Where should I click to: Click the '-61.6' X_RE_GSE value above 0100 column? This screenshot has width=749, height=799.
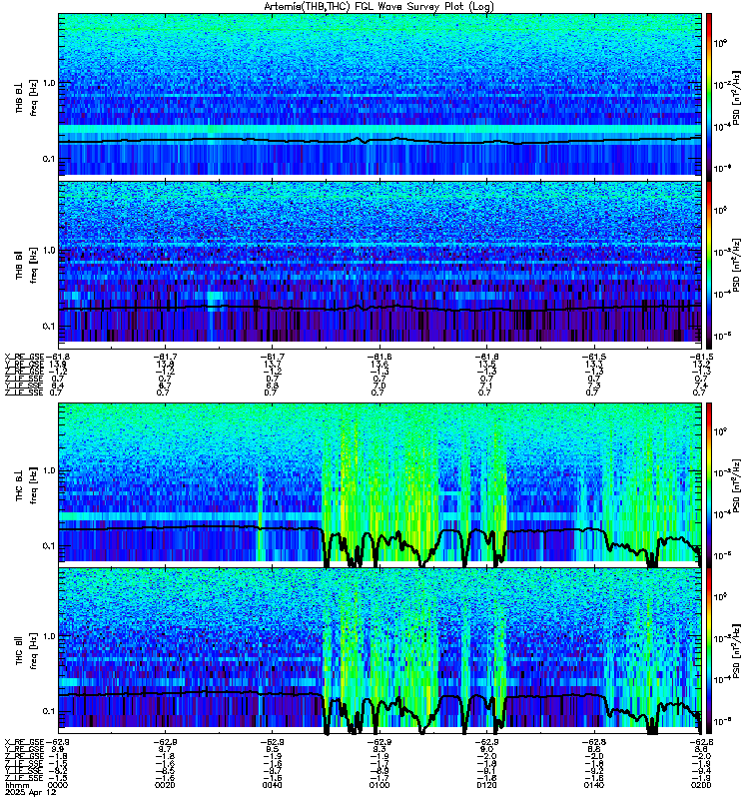pos(379,357)
